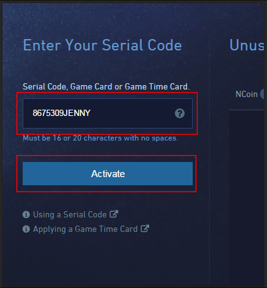Click the Serial Code, Game Card label text
Image resolution: width=267 pixels, height=288 pixels.
pos(106,86)
